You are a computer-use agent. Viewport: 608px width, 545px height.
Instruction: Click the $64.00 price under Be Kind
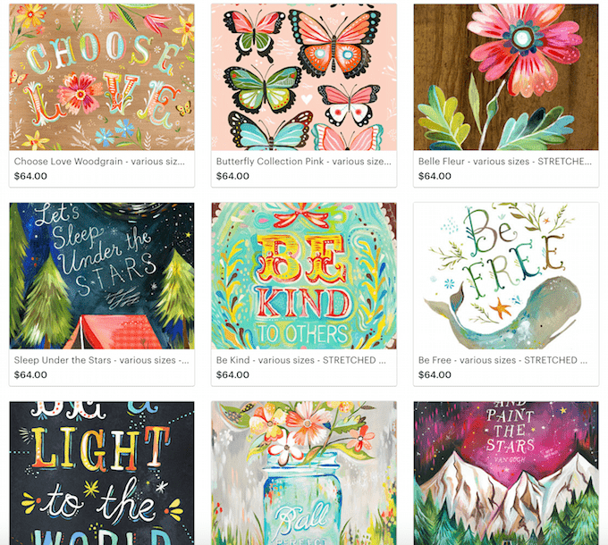tap(232, 375)
